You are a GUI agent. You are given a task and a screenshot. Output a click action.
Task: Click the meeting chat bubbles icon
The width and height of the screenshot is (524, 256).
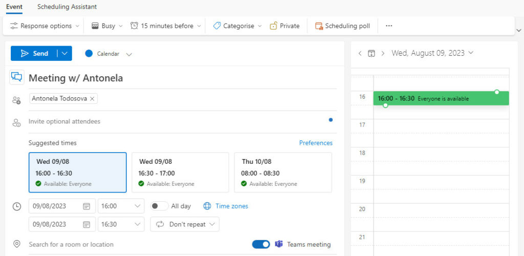(17, 77)
